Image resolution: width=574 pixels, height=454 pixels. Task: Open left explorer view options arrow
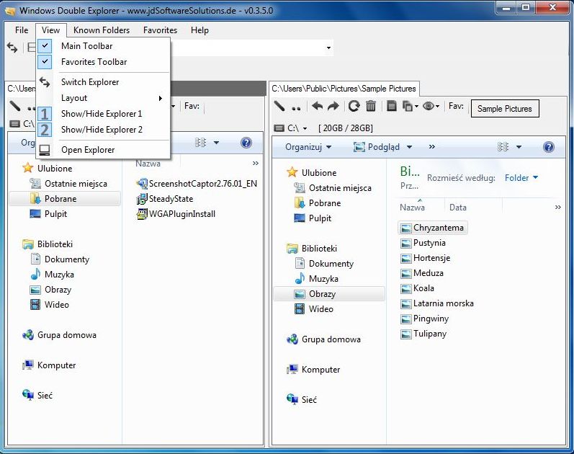pyautogui.click(x=216, y=143)
